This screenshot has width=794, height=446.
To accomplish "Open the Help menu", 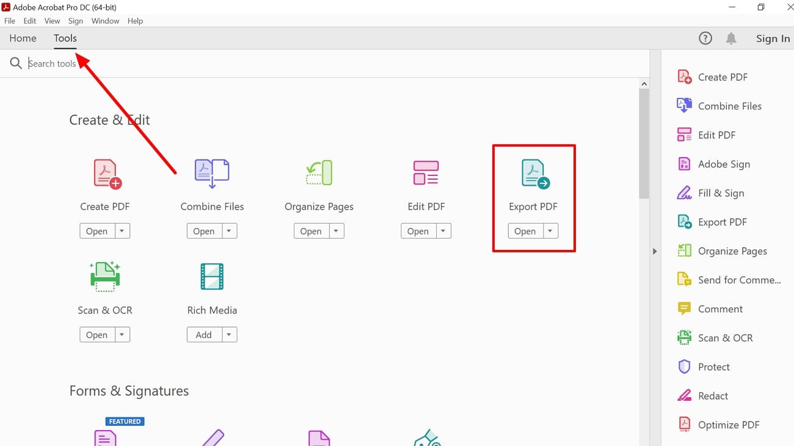I will click(x=135, y=21).
